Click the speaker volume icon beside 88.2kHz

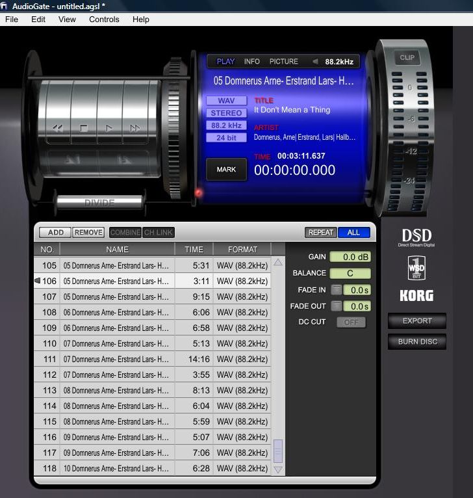(x=315, y=62)
